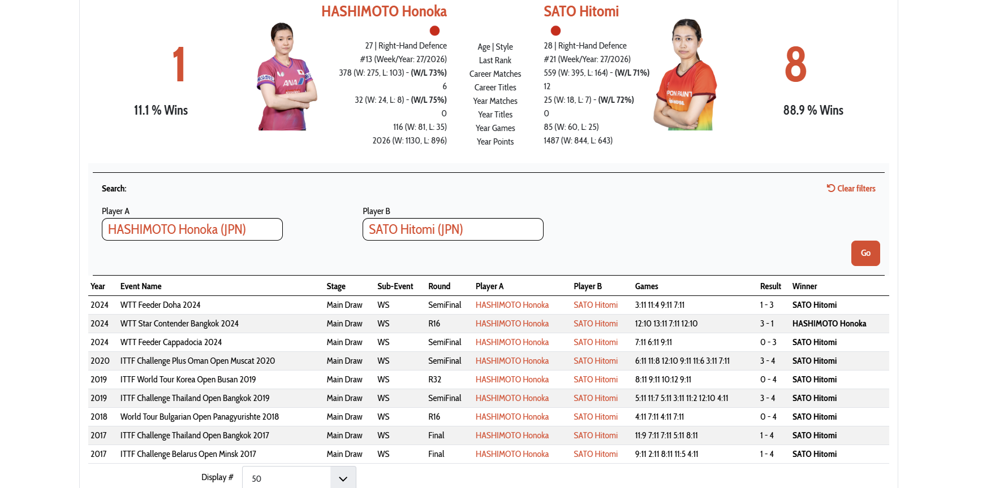Viewport: 1008px width, 488px height.
Task: Click the event ITTF Challenge Plus Oman Open Muscat 2020
Action: pyautogui.click(x=197, y=361)
